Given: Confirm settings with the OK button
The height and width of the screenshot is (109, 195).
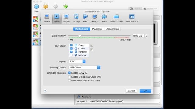Looking at the screenshot, I should 145,91.
